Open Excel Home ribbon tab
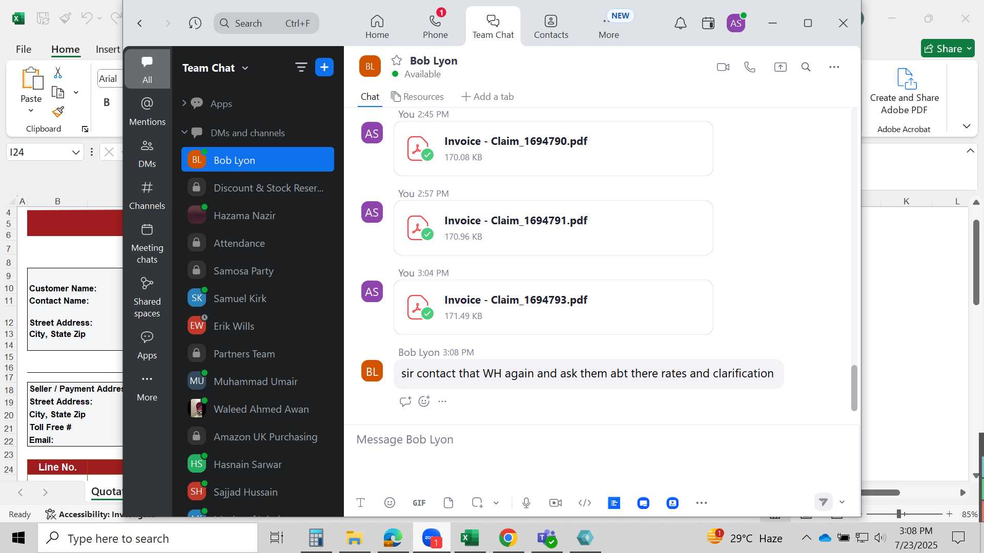The image size is (984, 553). click(x=66, y=49)
